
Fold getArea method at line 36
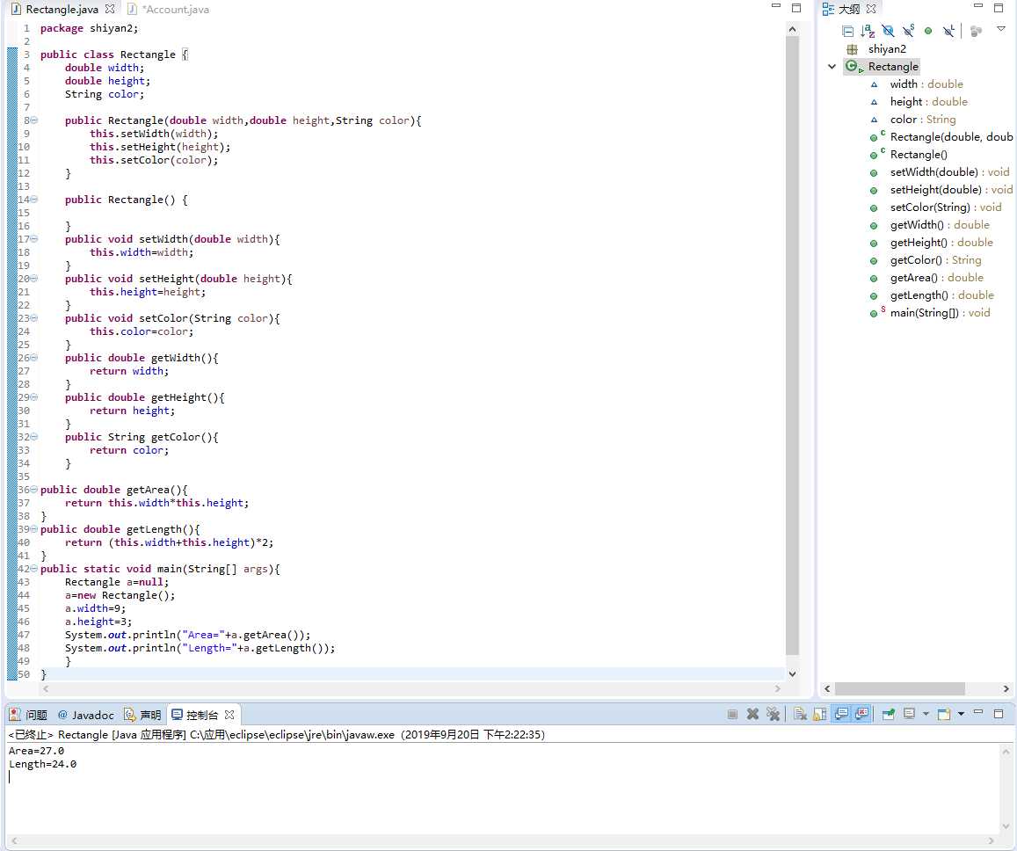click(x=33, y=489)
